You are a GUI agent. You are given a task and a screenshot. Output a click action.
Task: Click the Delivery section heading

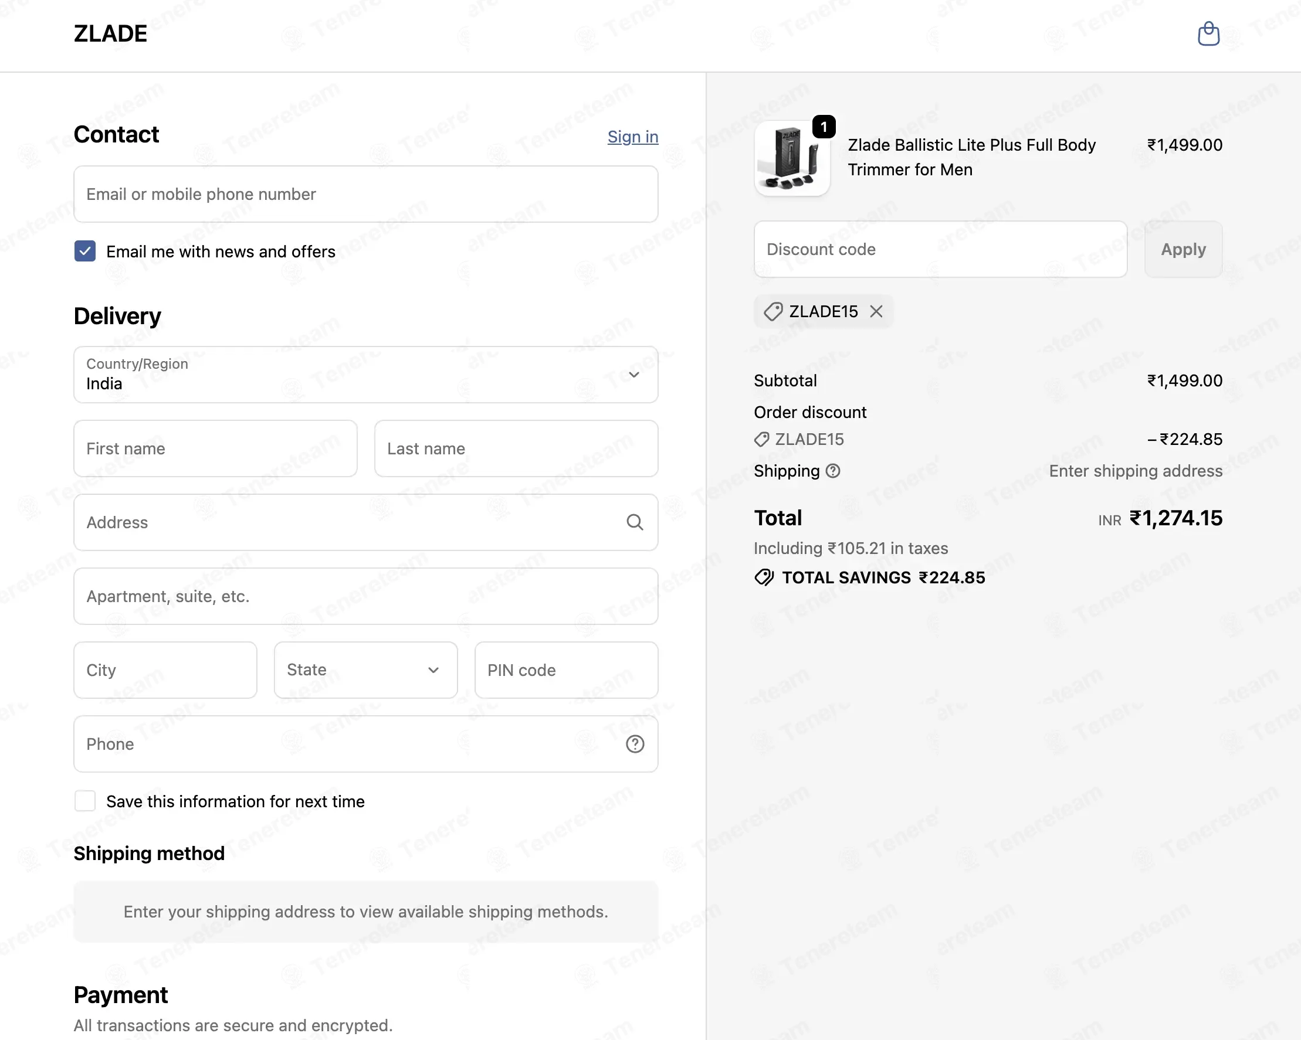coord(118,316)
